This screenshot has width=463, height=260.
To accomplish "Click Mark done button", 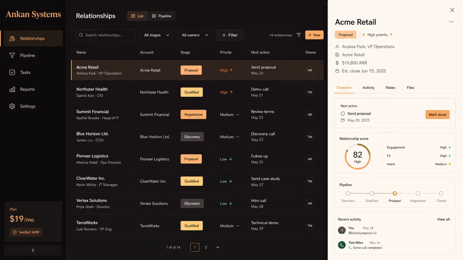I will (438, 114).
